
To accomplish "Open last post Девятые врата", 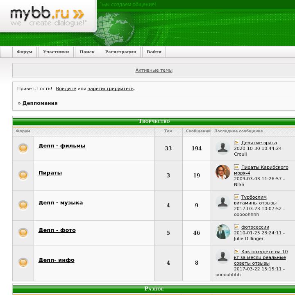I will [259, 143].
